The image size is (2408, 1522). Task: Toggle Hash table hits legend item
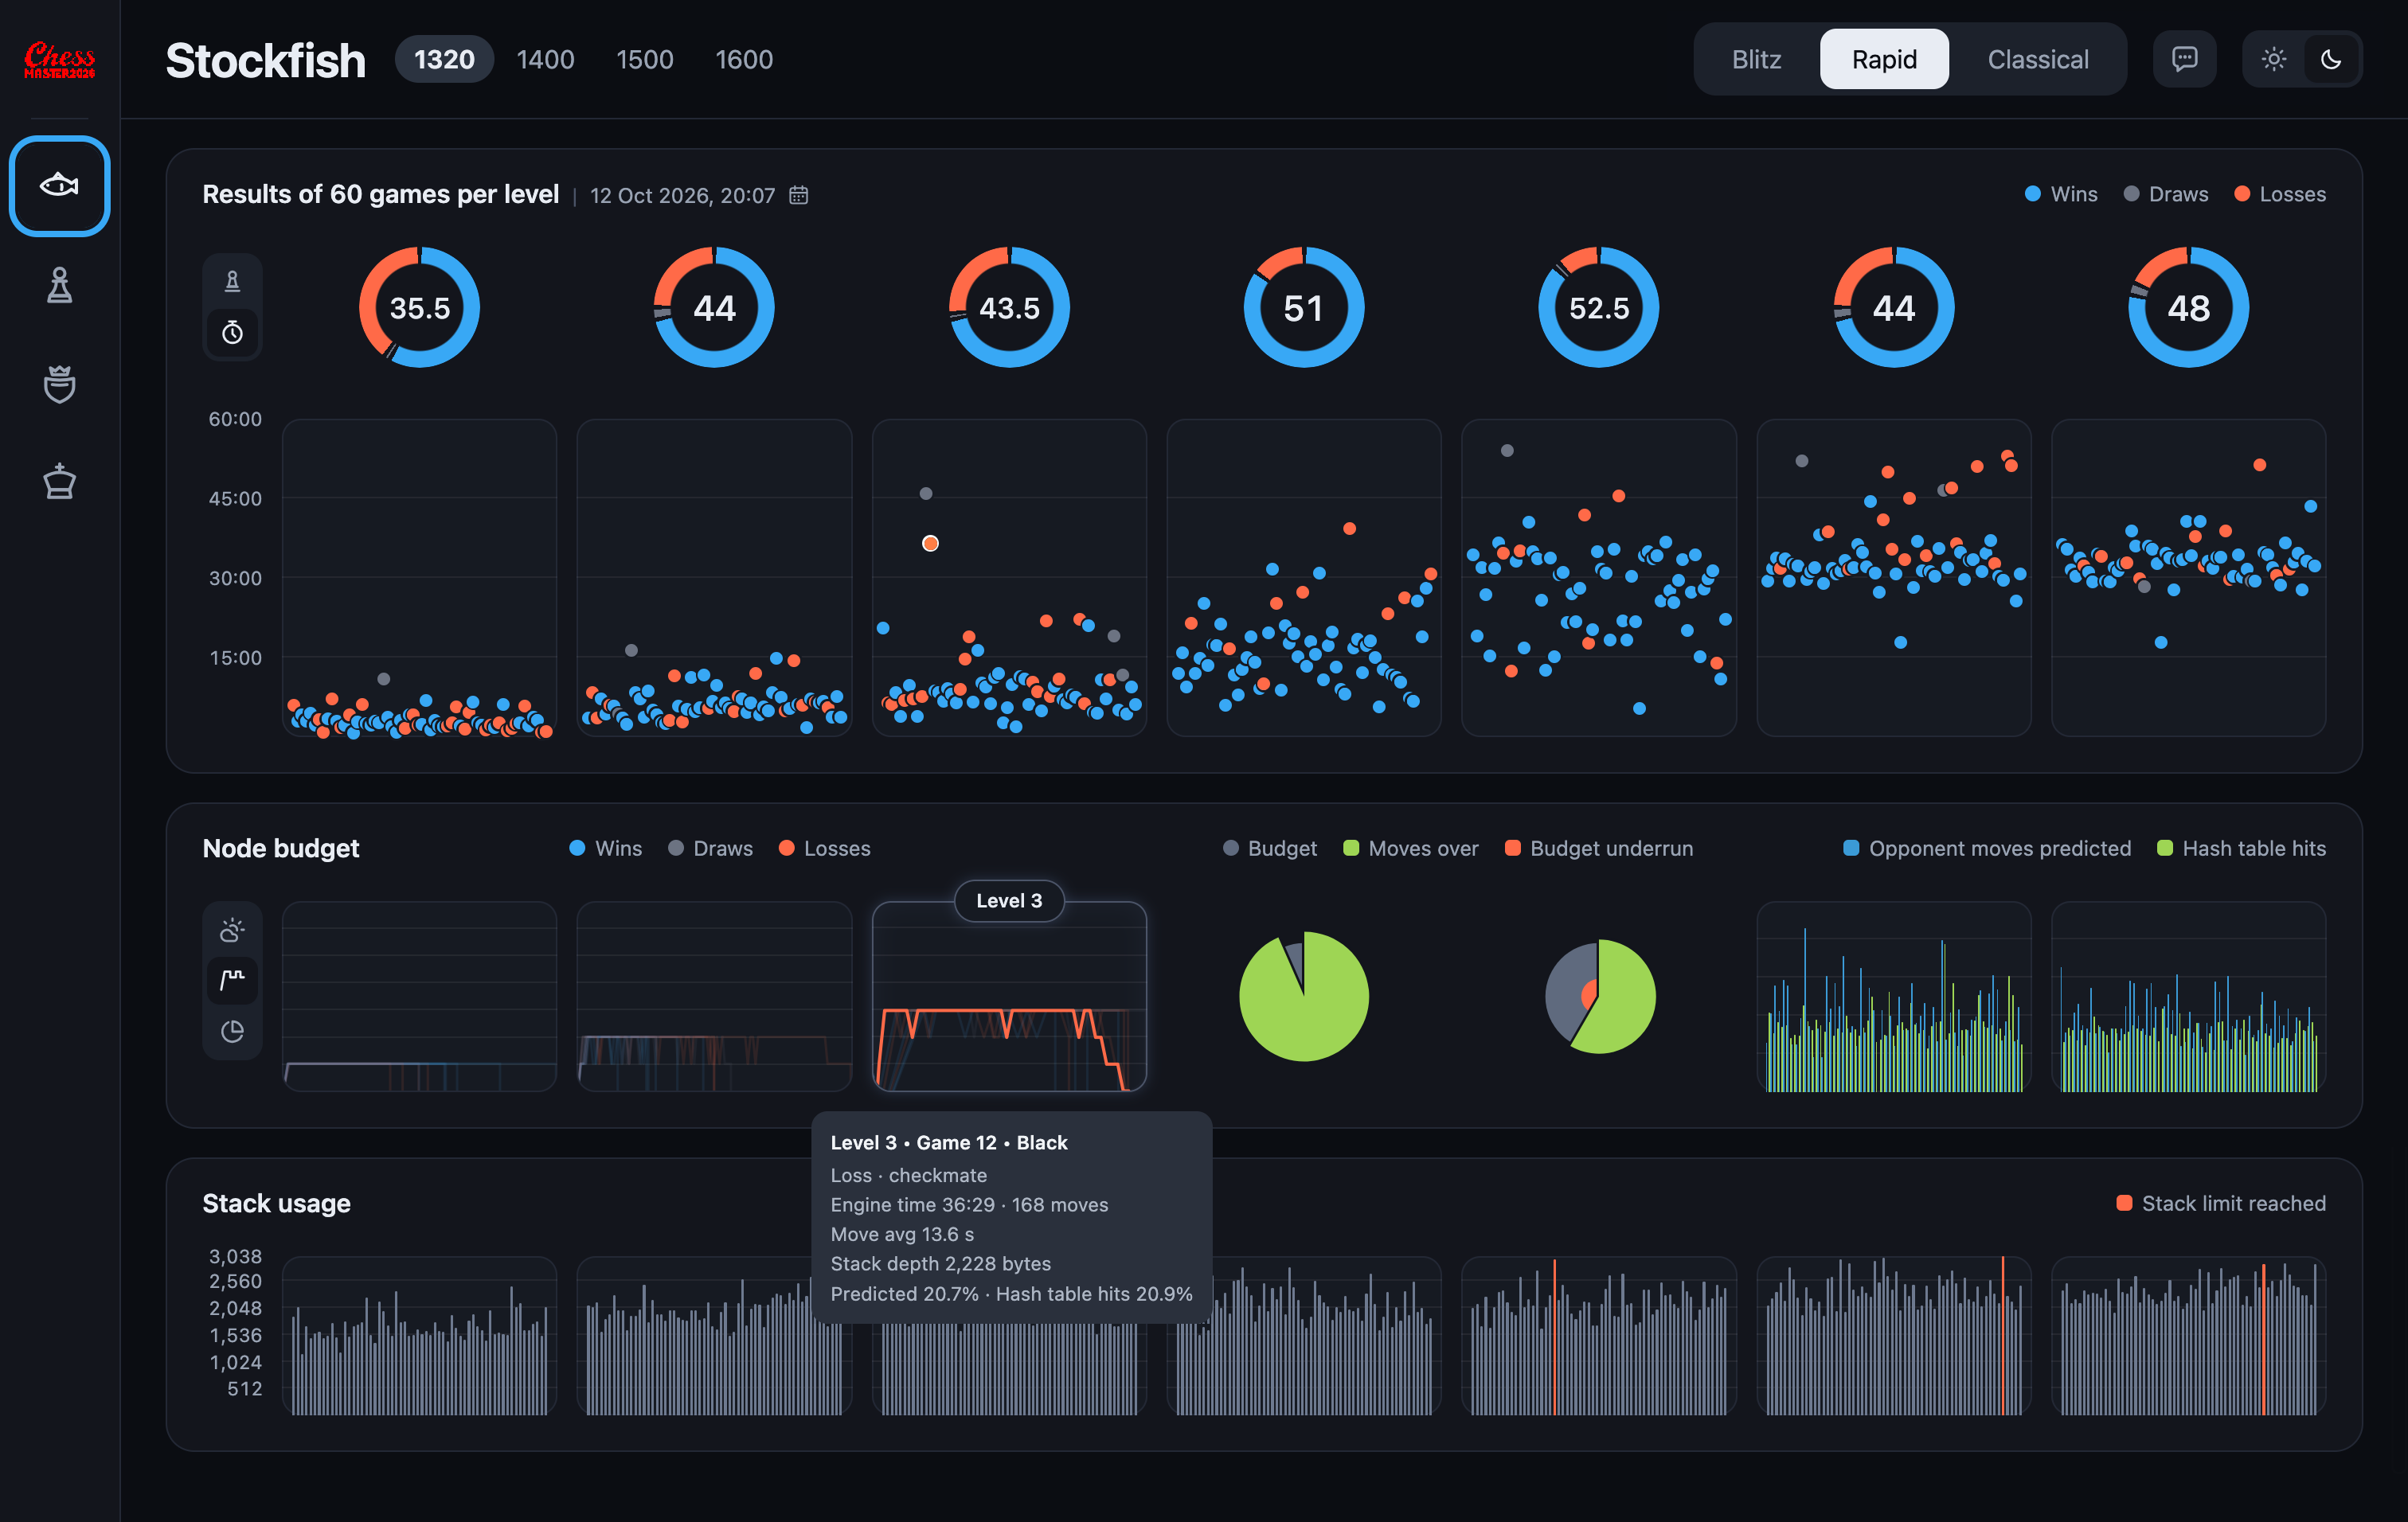point(2241,849)
